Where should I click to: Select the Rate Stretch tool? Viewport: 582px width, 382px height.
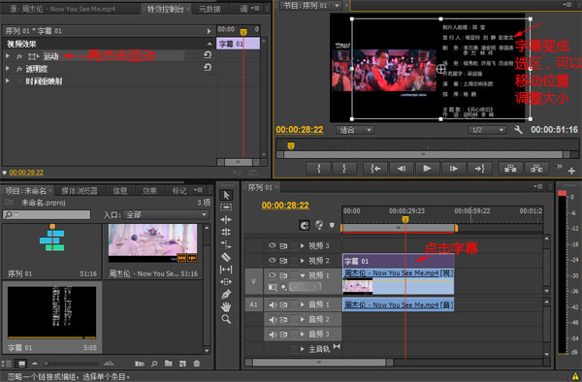[226, 244]
